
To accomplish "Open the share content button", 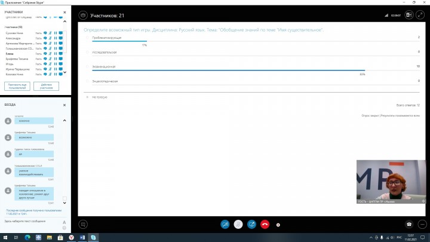I will [x=251, y=225].
